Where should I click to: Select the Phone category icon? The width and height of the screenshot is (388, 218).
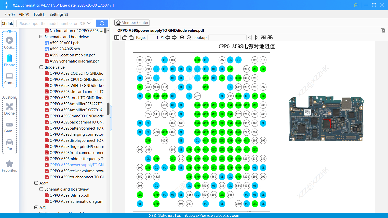click(x=9, y=60)
